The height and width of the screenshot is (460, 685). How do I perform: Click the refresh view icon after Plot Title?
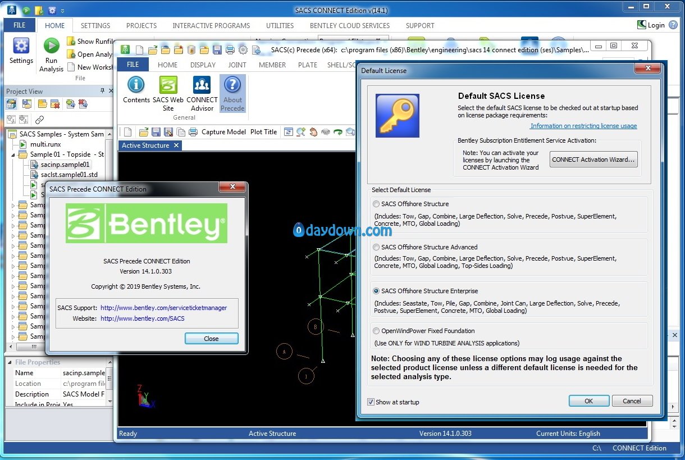click(288, 132)
